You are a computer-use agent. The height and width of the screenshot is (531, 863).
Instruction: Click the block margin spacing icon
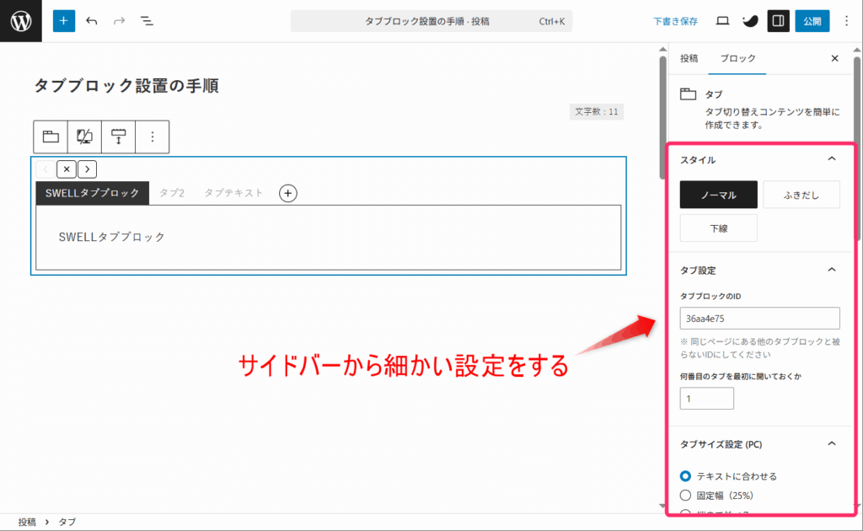[x=118, y=137]
